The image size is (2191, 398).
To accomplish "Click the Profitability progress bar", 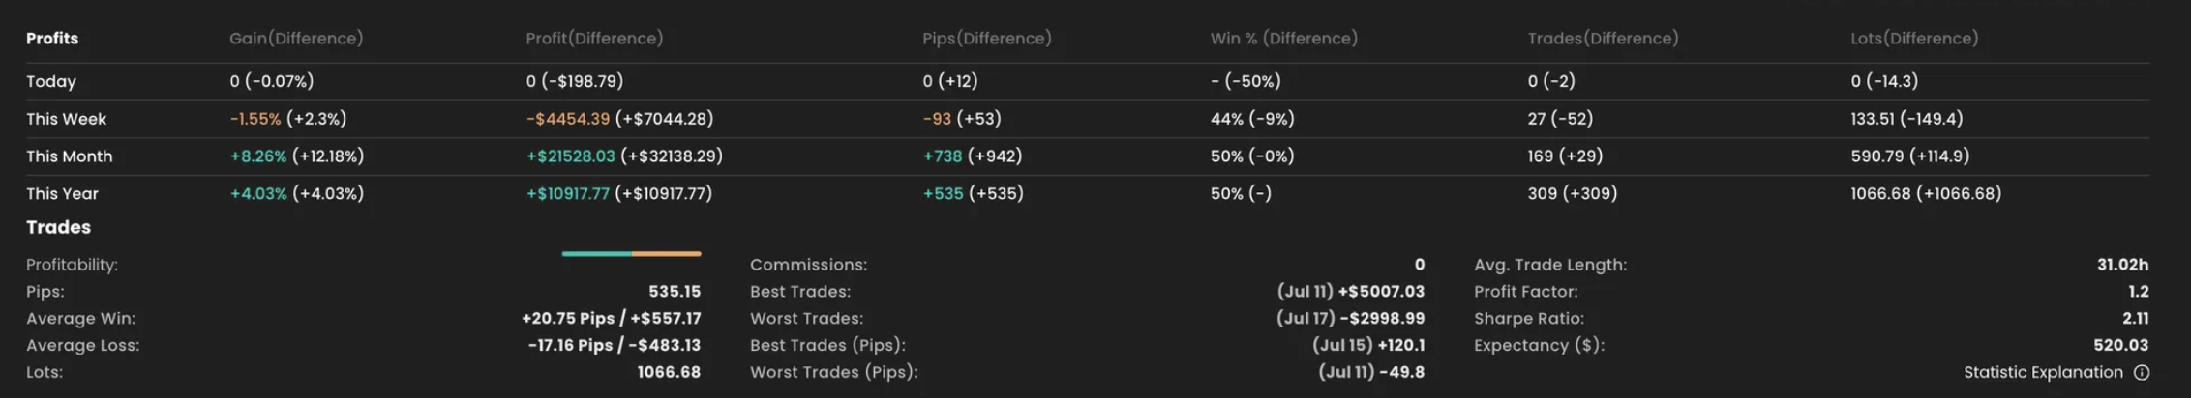I will (x=631, y=254).
